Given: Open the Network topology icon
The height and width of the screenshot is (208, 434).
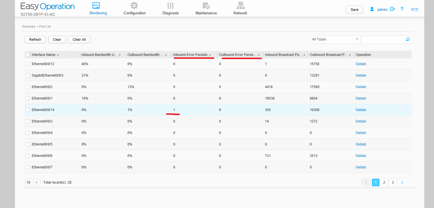Looking at the screenshot, I should (240, 5).
